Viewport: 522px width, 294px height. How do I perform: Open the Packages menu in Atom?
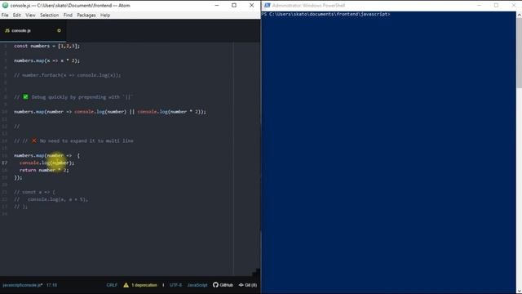86,15
